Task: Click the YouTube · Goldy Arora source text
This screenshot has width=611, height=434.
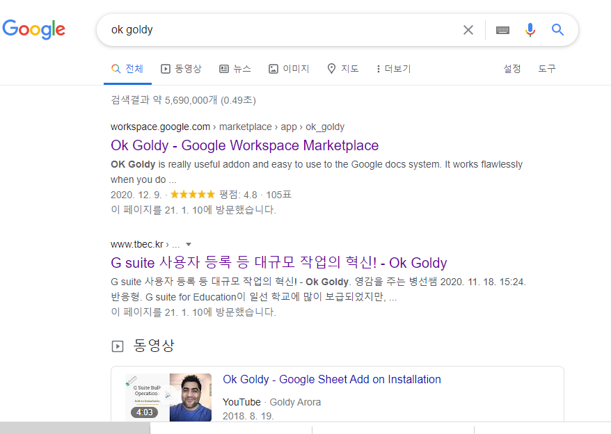Action: [x=271, y=402]
